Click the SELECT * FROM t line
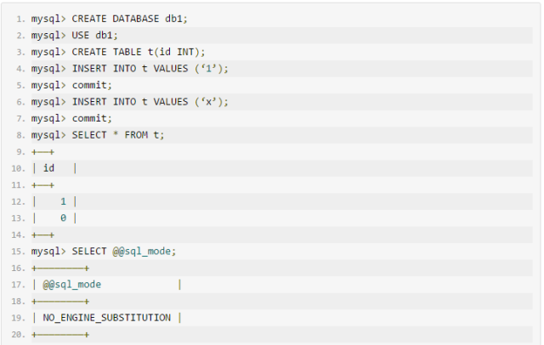 pos(98,135)
